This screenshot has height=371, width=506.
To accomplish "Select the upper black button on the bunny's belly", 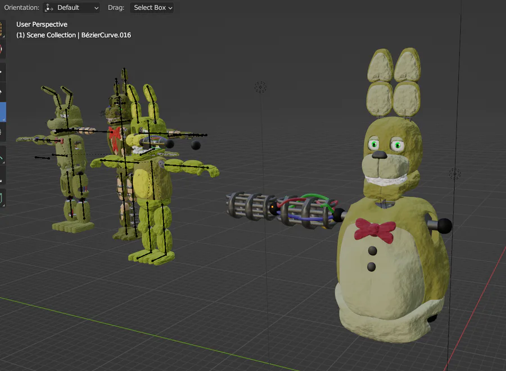I will coord(372,251).
